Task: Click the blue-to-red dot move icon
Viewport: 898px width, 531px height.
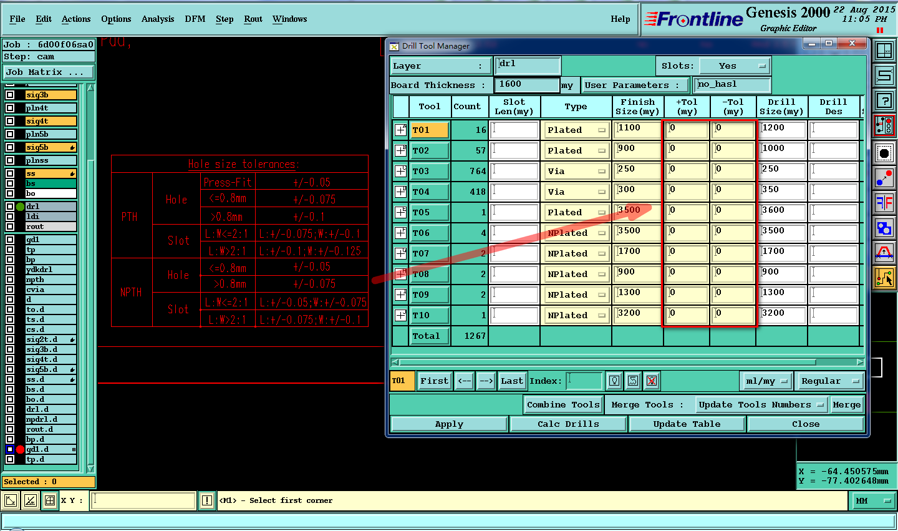Action: pyautogui.click(x=884, y=178)
